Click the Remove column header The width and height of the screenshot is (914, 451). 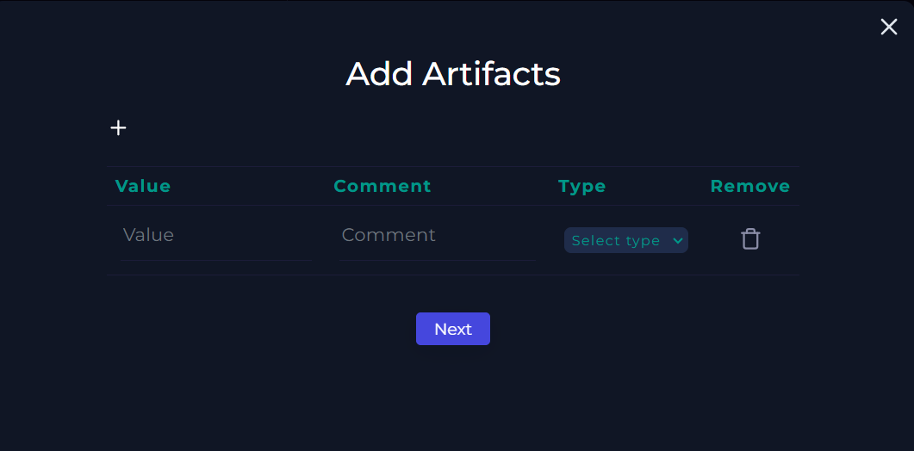[750, 187]
